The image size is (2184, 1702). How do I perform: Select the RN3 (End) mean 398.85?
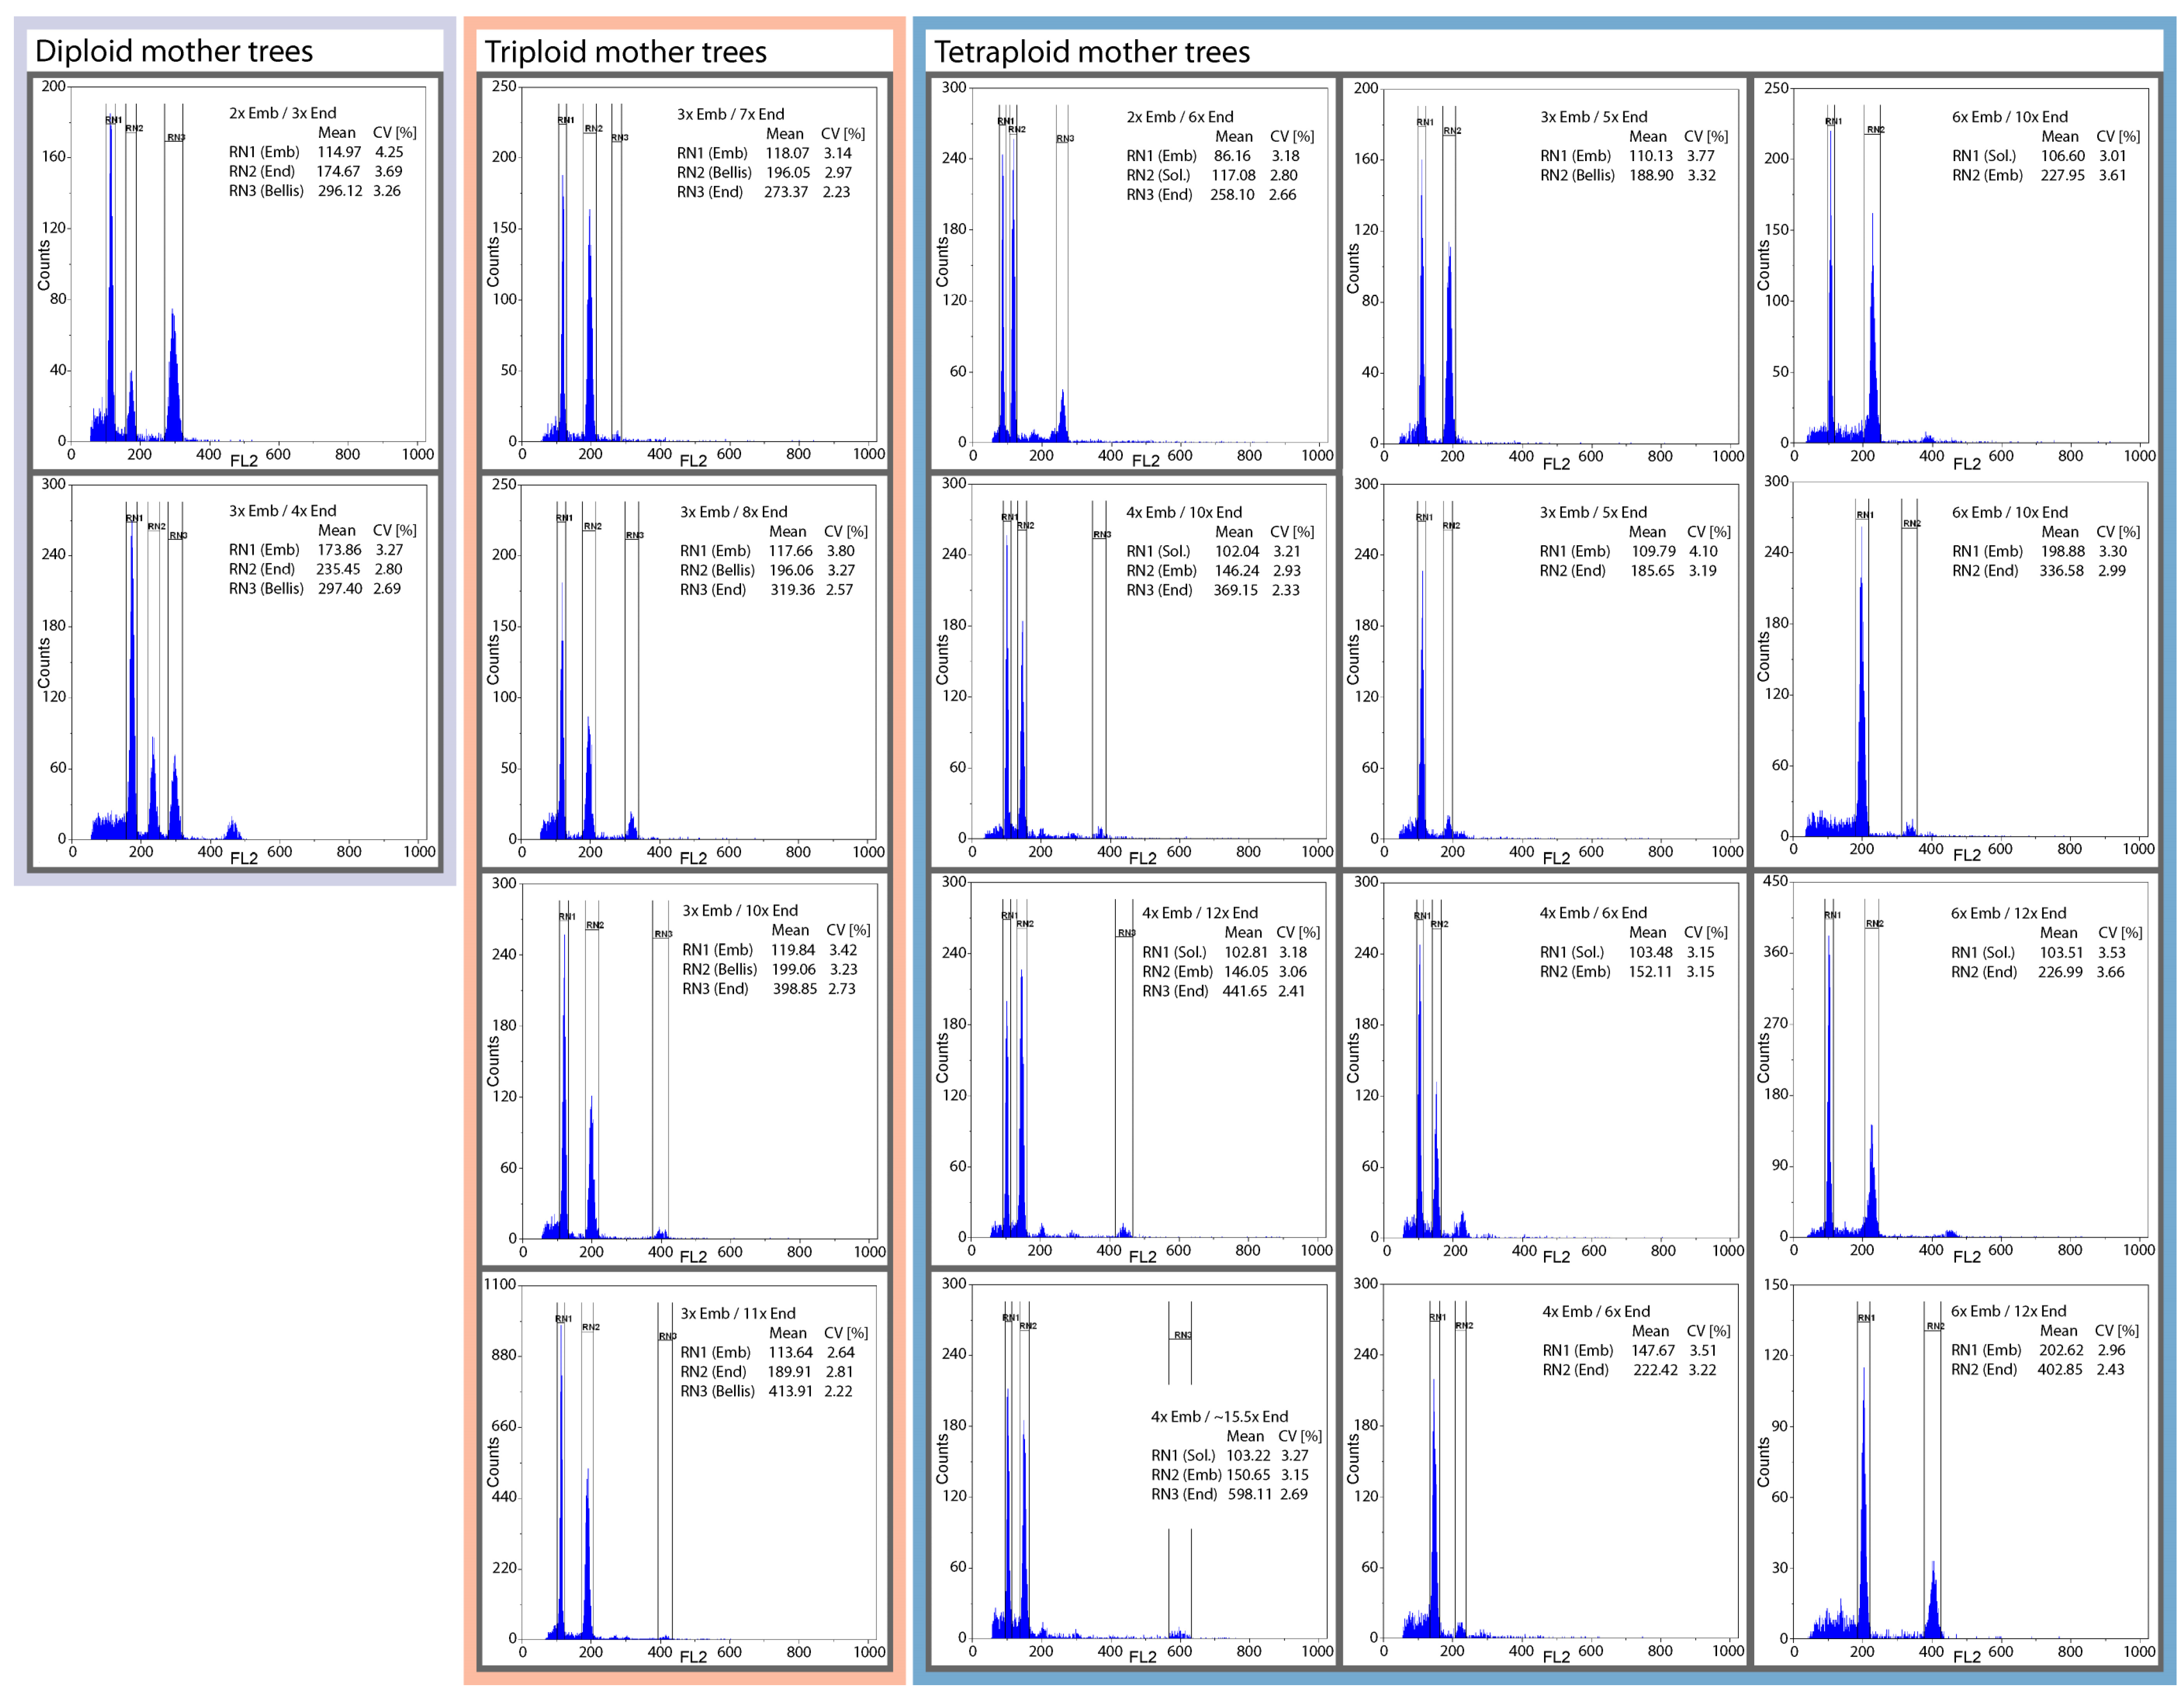[x=794, y=989]
